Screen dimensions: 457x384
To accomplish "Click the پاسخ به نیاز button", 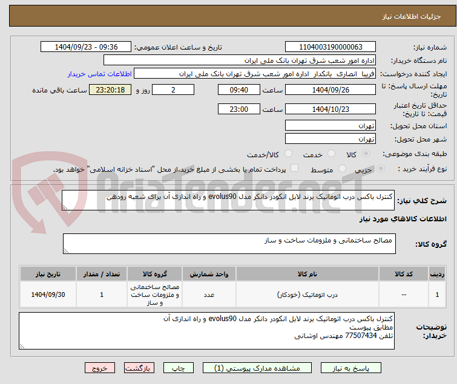I will click(x=351, y=368).
